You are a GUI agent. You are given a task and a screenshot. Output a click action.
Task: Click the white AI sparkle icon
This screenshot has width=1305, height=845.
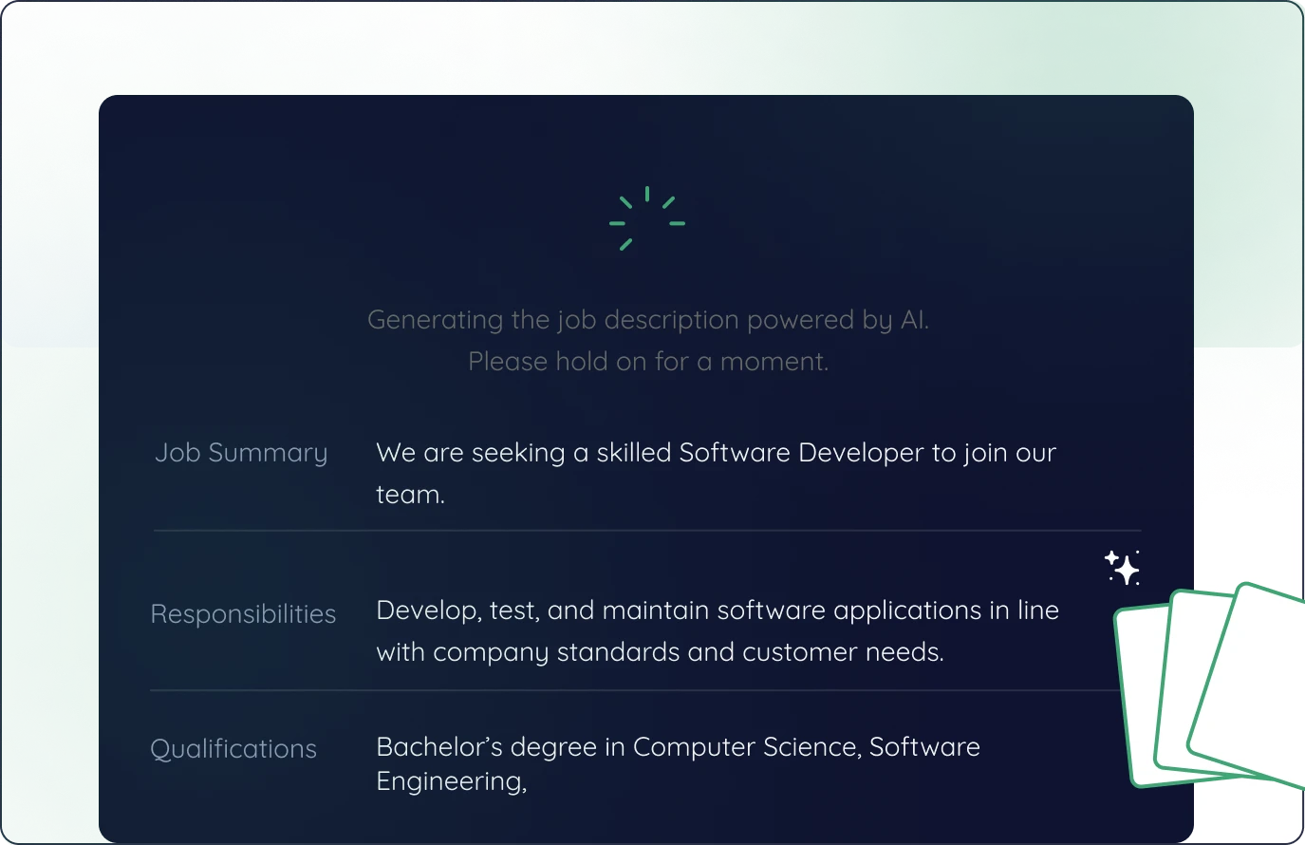pyautogui.click(x=1122, y=568)
